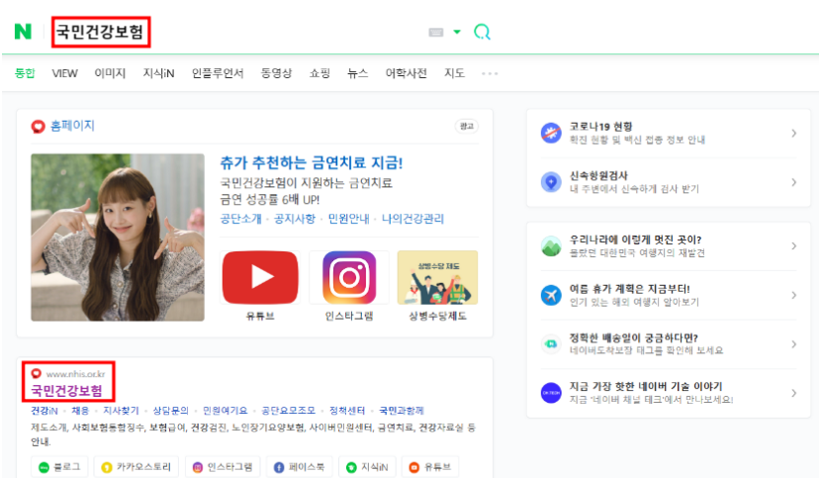Click the 신속항원검사 title text
Viewport: 819px width, 478px height.
coord(598,176)
